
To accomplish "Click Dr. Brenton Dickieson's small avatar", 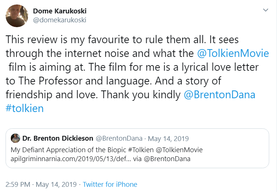I will 15,138.
